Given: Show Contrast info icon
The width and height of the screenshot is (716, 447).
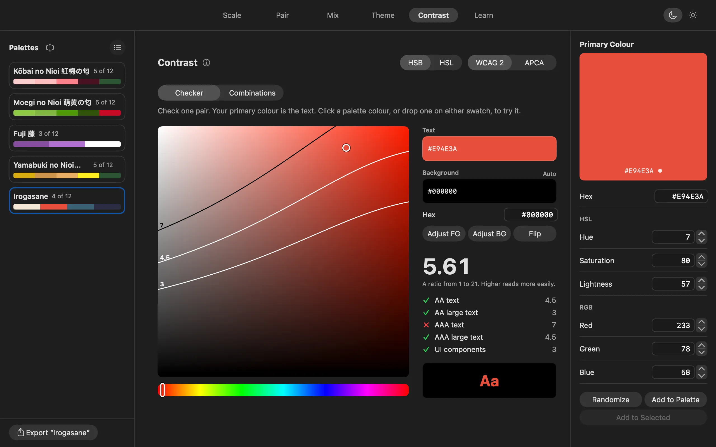Looking at the screenshot, I should point(206,63).
